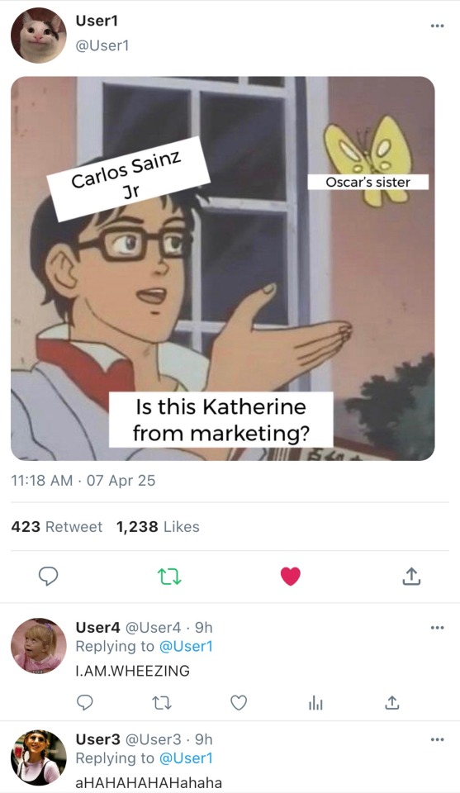Expand the Carlos Sainz Jr meme image
The image size is (460, 793).
[x=222, y=268]
